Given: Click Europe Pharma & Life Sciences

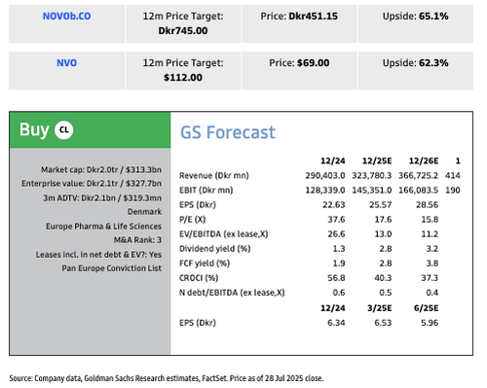Looking at the screenshot, I should click(x=103, y=226).
